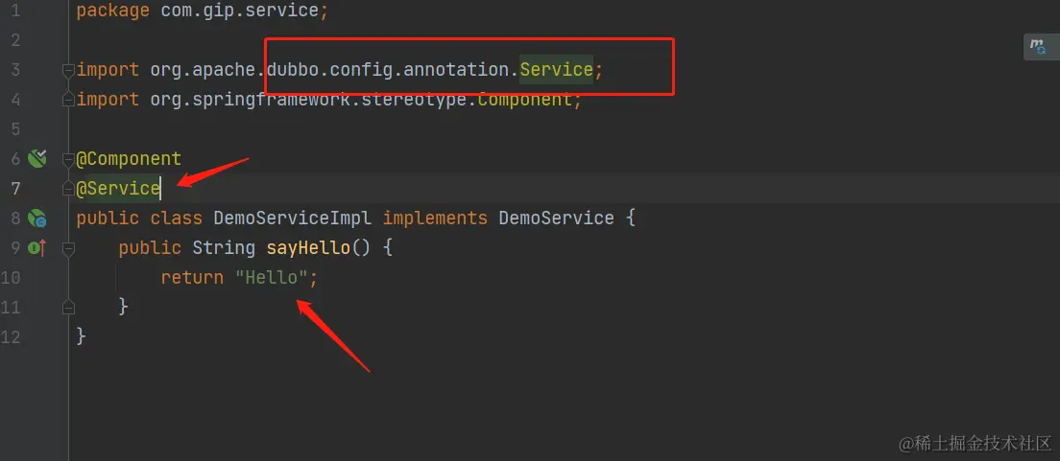Image resolution: width=1060 pixels, height=461 pixels.
Task: Click the Dubbo service gutter icon on line 8
Action: point(36,218)
